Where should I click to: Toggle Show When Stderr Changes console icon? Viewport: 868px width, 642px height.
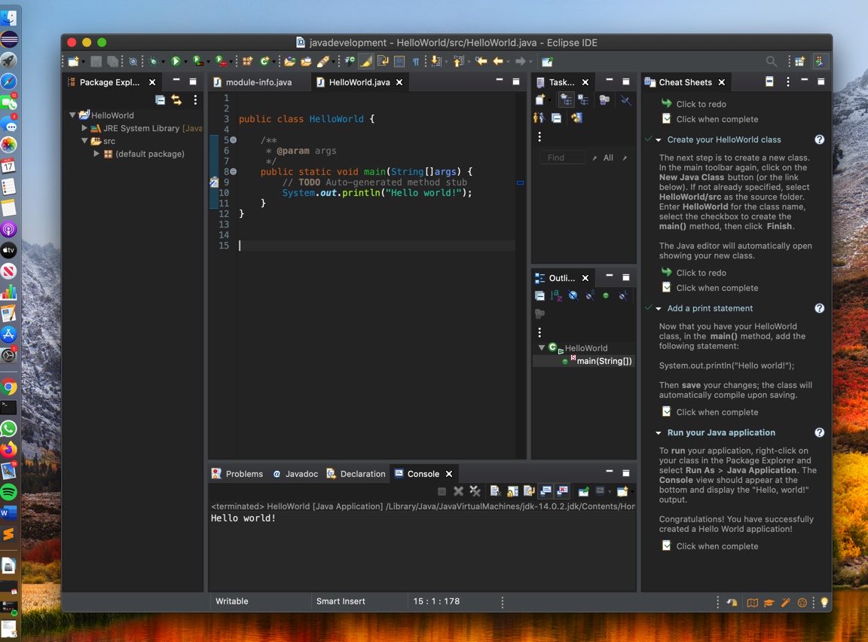point(562,491)
